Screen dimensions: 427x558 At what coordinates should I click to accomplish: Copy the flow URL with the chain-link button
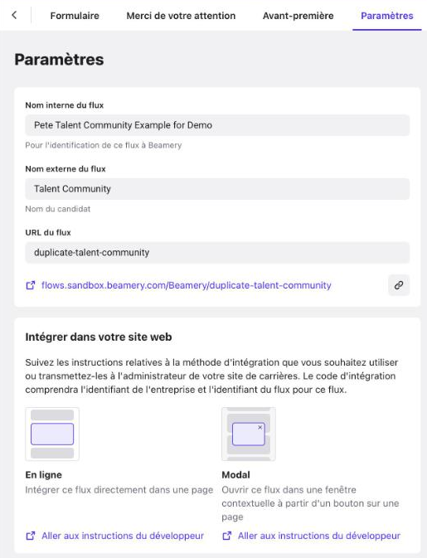[399, 285]
